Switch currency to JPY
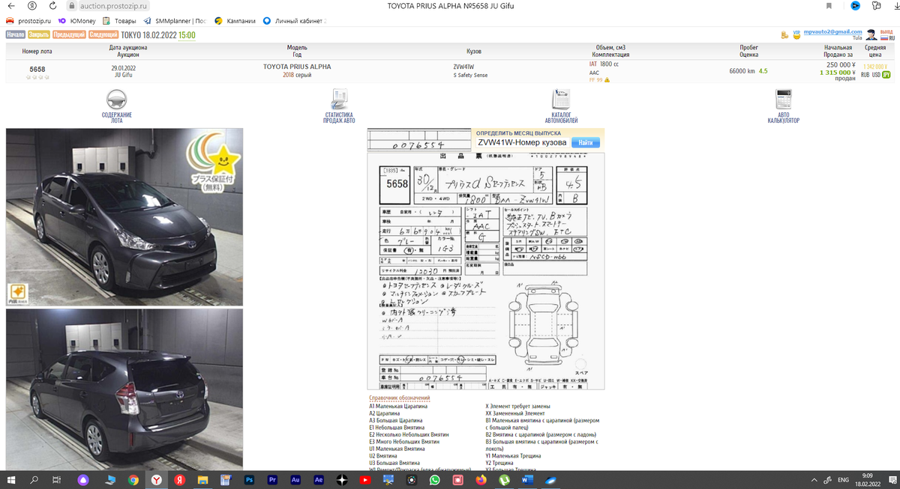Image resolution: width=900 pixels, height=489 pixels. [x=886, y=75]
